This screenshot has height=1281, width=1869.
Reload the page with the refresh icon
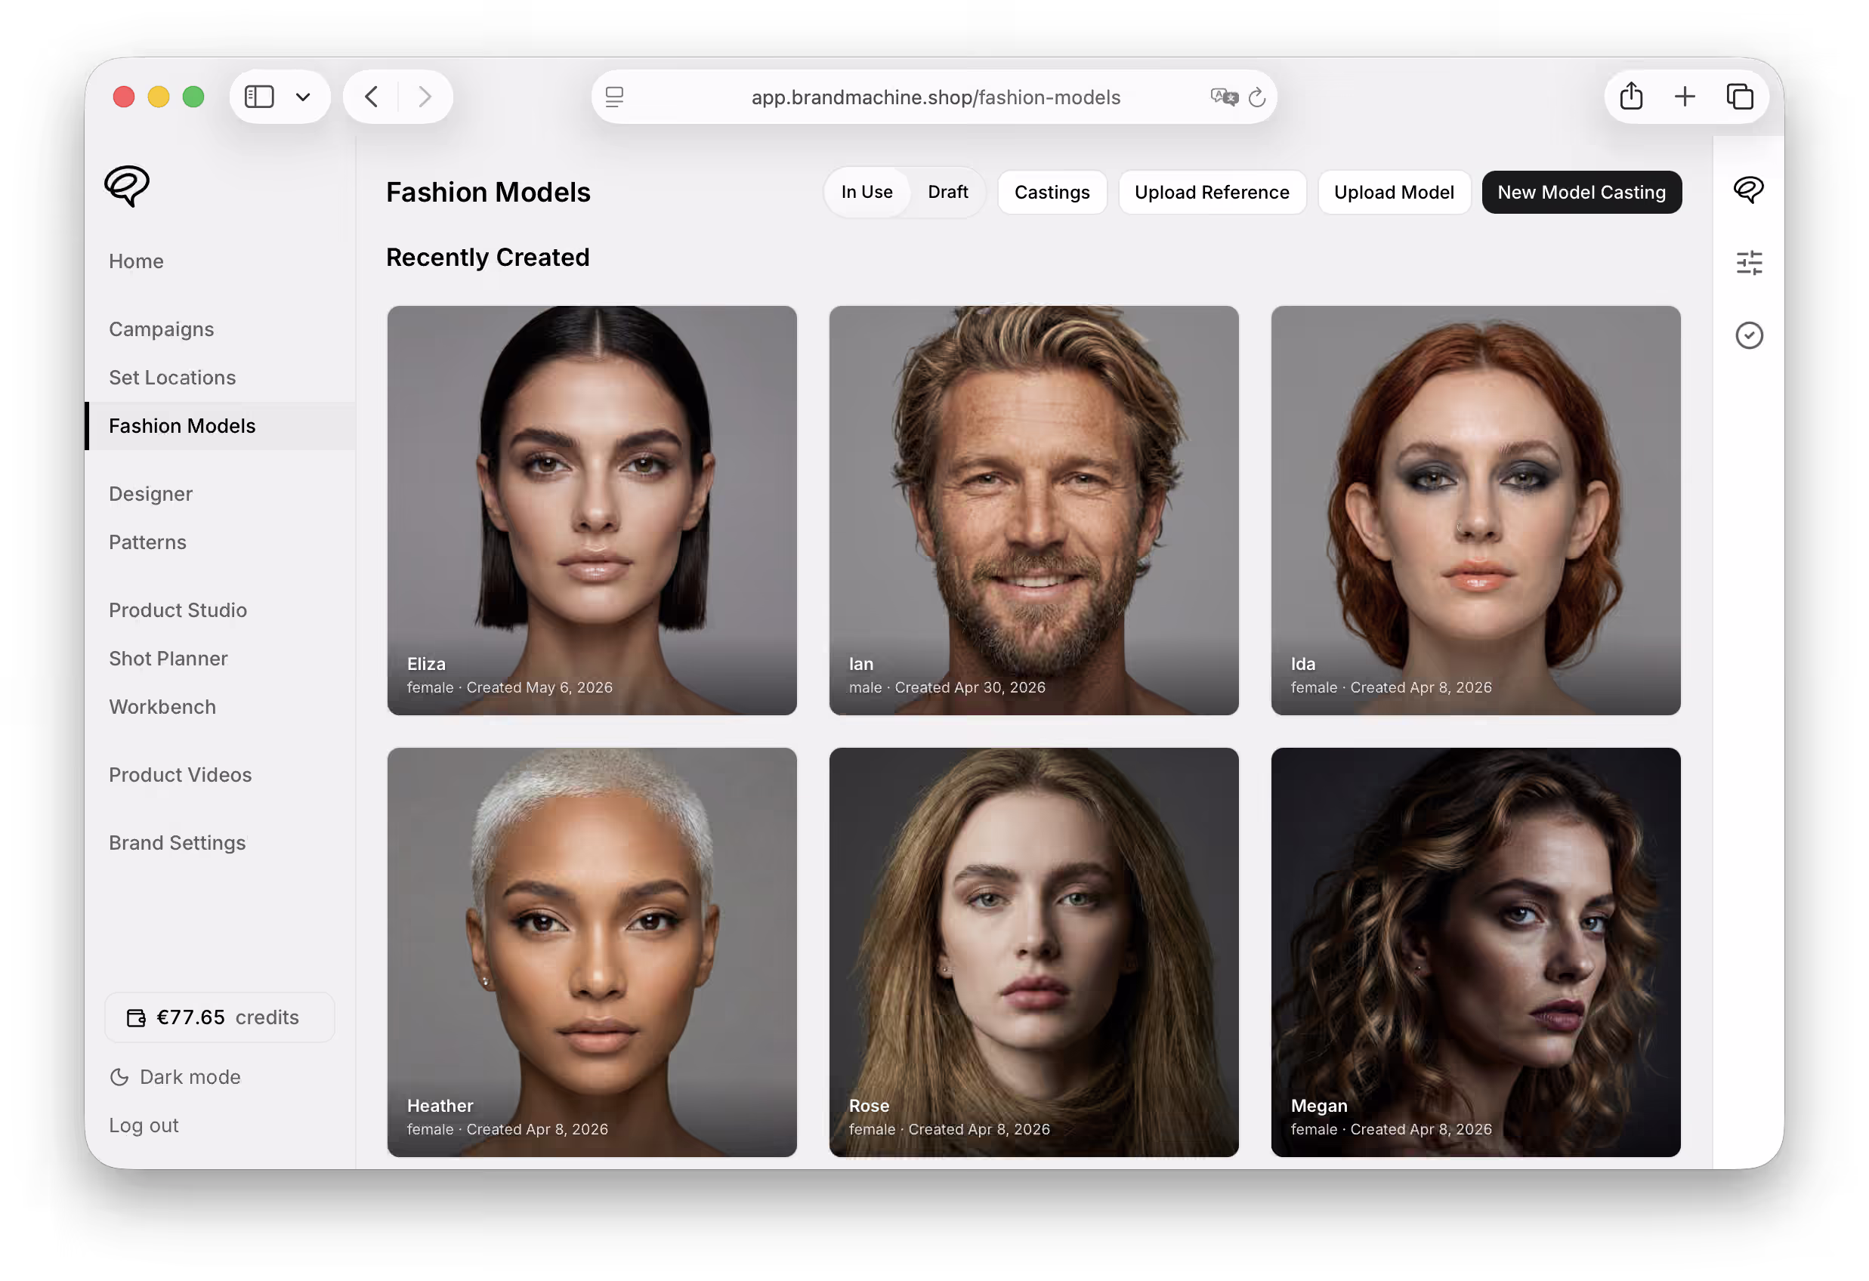1256,97
